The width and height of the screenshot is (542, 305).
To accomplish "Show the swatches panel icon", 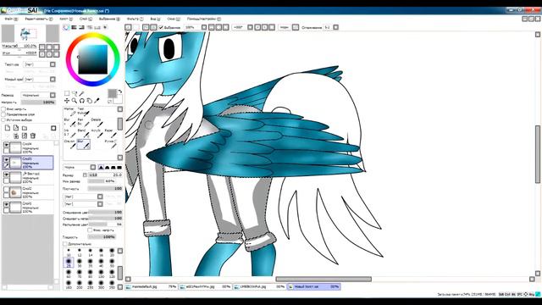I will [x=97, y=27].
